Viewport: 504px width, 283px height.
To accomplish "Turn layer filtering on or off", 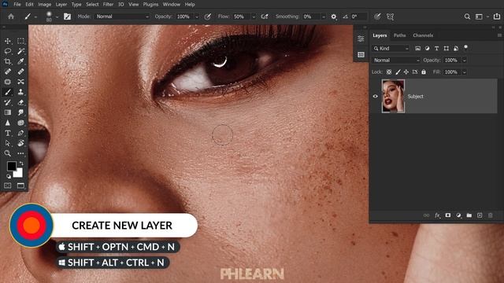I will pyautogui.click(x=465, y=48).
